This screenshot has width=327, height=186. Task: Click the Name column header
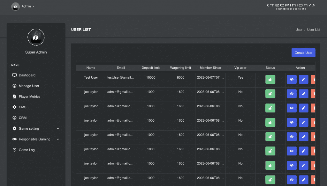click(91, 68)
